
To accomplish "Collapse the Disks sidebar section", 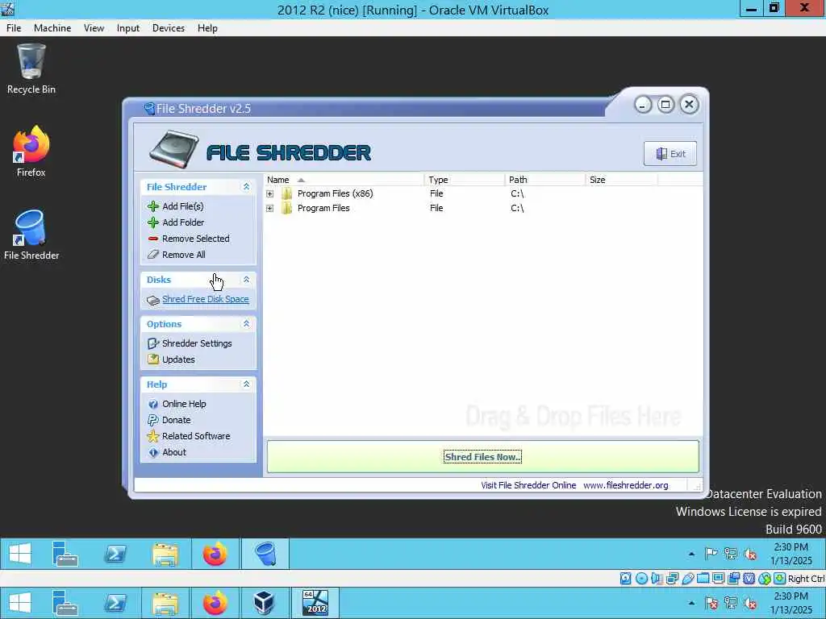I will pos(246,280).
